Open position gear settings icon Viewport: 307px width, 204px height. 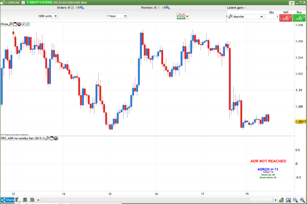tap(168, 8)
